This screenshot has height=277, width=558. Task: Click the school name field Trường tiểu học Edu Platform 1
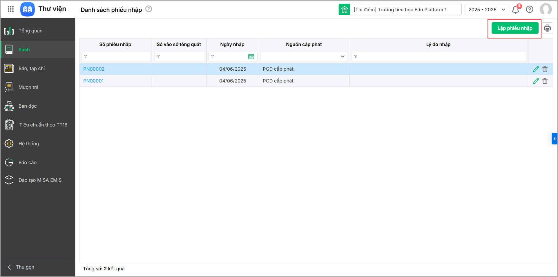[x=406, y=10]
